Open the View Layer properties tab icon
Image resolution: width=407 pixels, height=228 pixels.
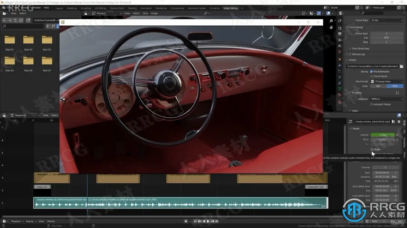coord(340,40)
